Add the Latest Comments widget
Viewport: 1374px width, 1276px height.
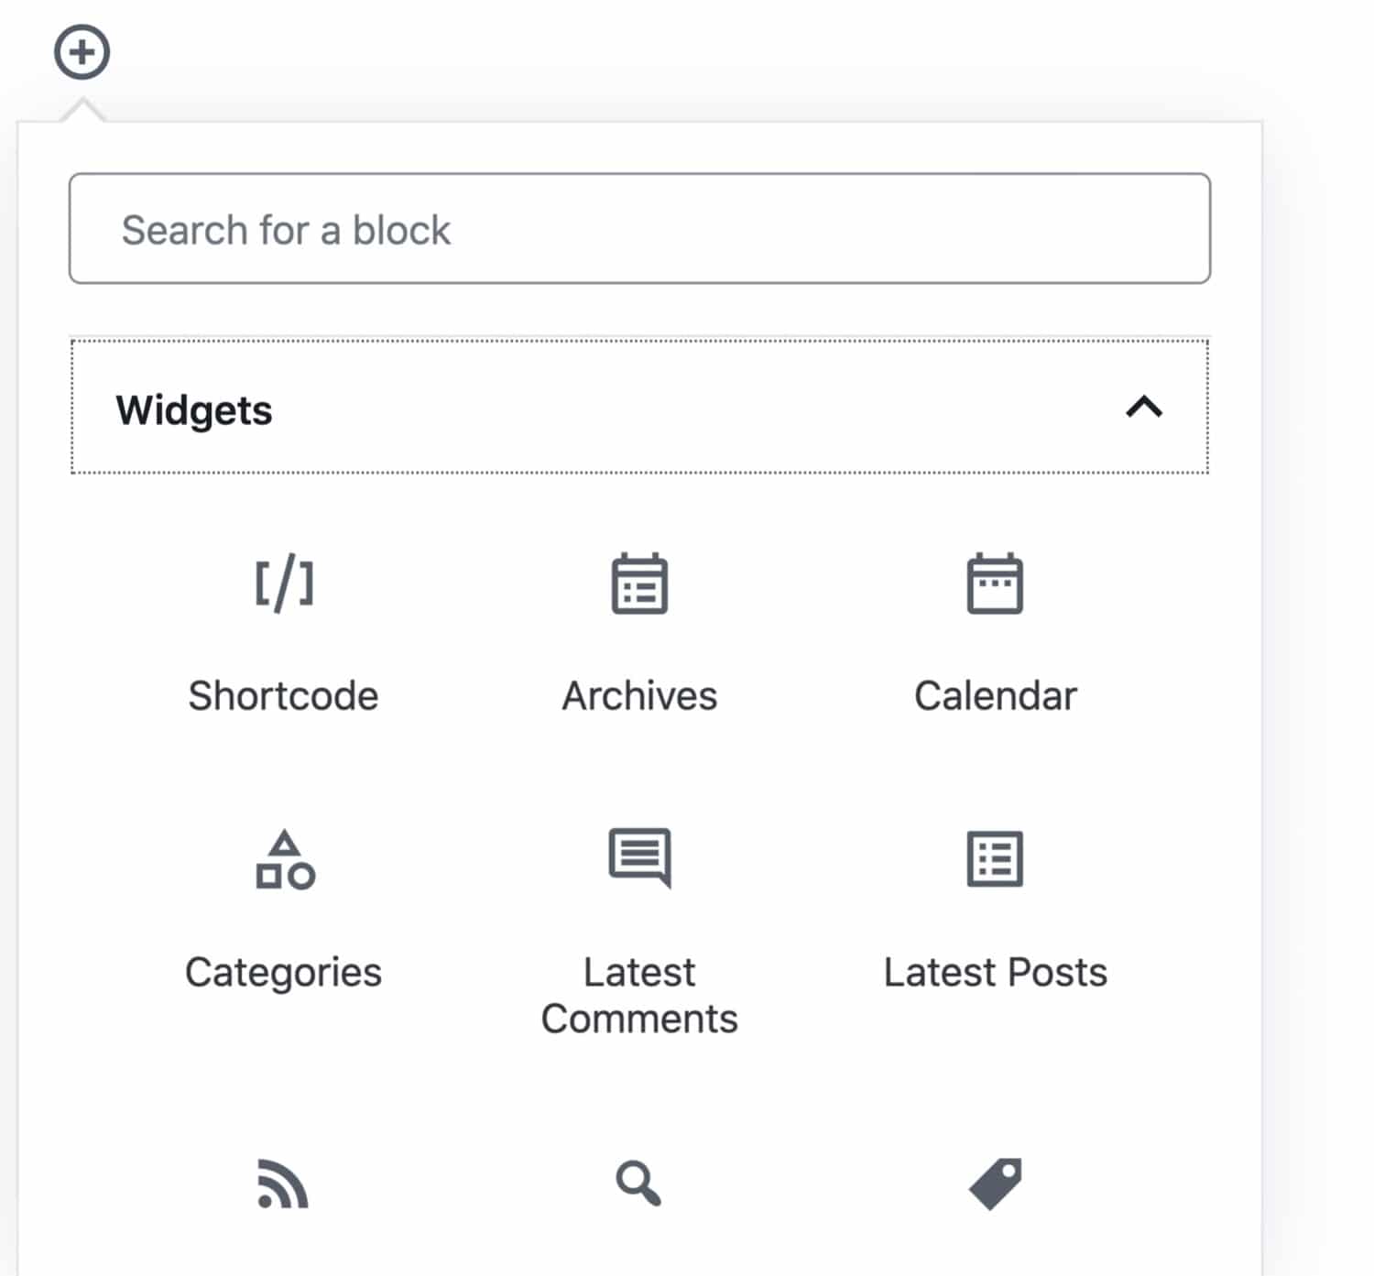pos(639,916)
